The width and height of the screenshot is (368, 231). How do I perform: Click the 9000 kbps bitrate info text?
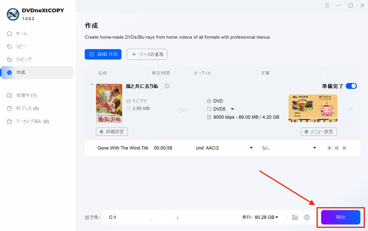(x=246, y=117)
